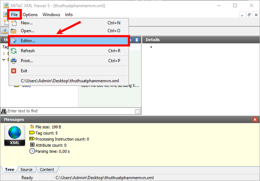
Task: Click the Parsing time: 0,00 s line
Action: 52,151
